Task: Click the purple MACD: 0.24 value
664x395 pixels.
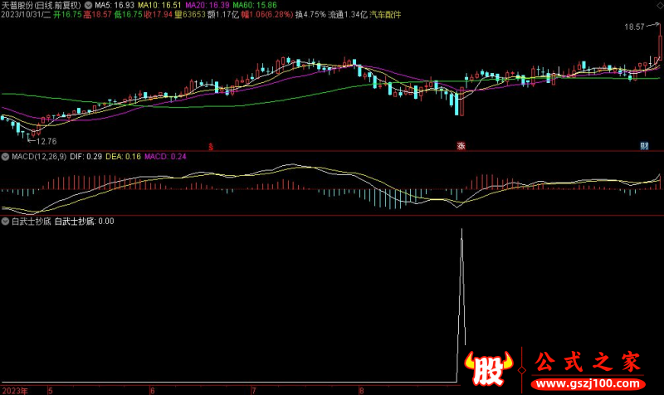Action: pos(165,157)
